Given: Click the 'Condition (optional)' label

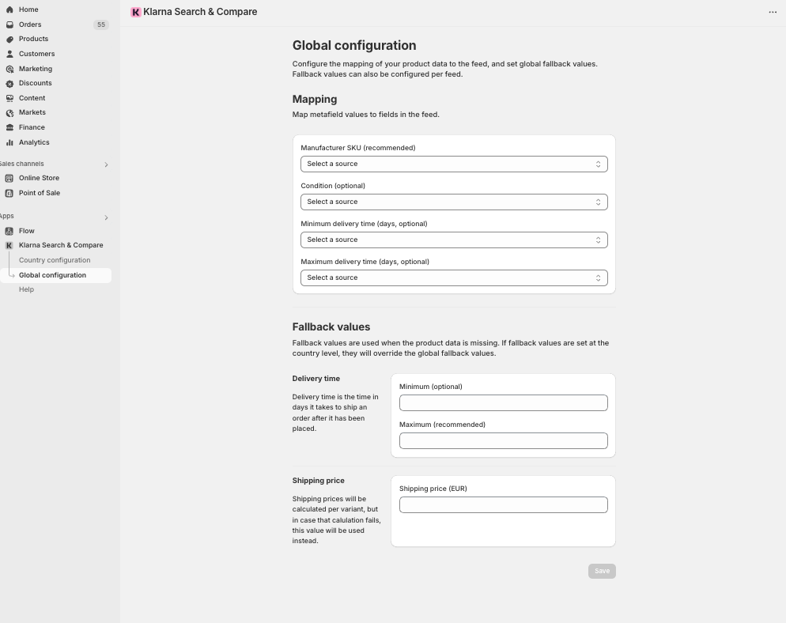Looking at the screenshot, I should coord(333,186).
